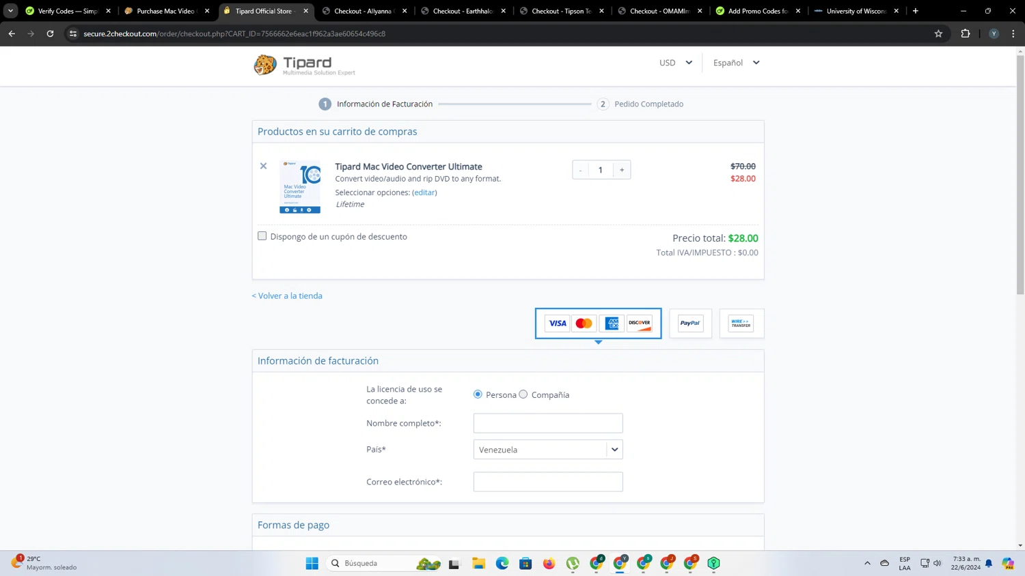1025x576 pixels.
Task: Switch to Add Promo Codes tab
Action: point(758,11)
